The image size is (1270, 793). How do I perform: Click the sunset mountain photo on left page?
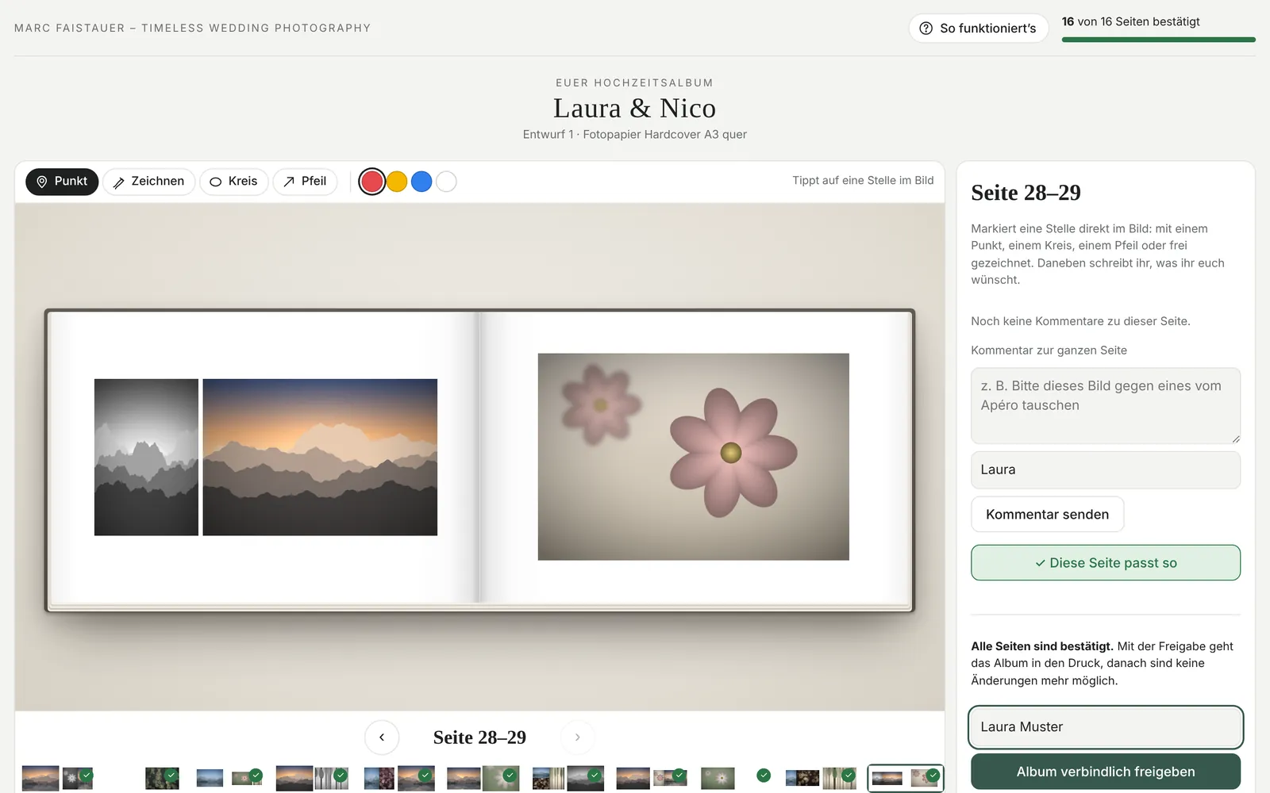320,457
